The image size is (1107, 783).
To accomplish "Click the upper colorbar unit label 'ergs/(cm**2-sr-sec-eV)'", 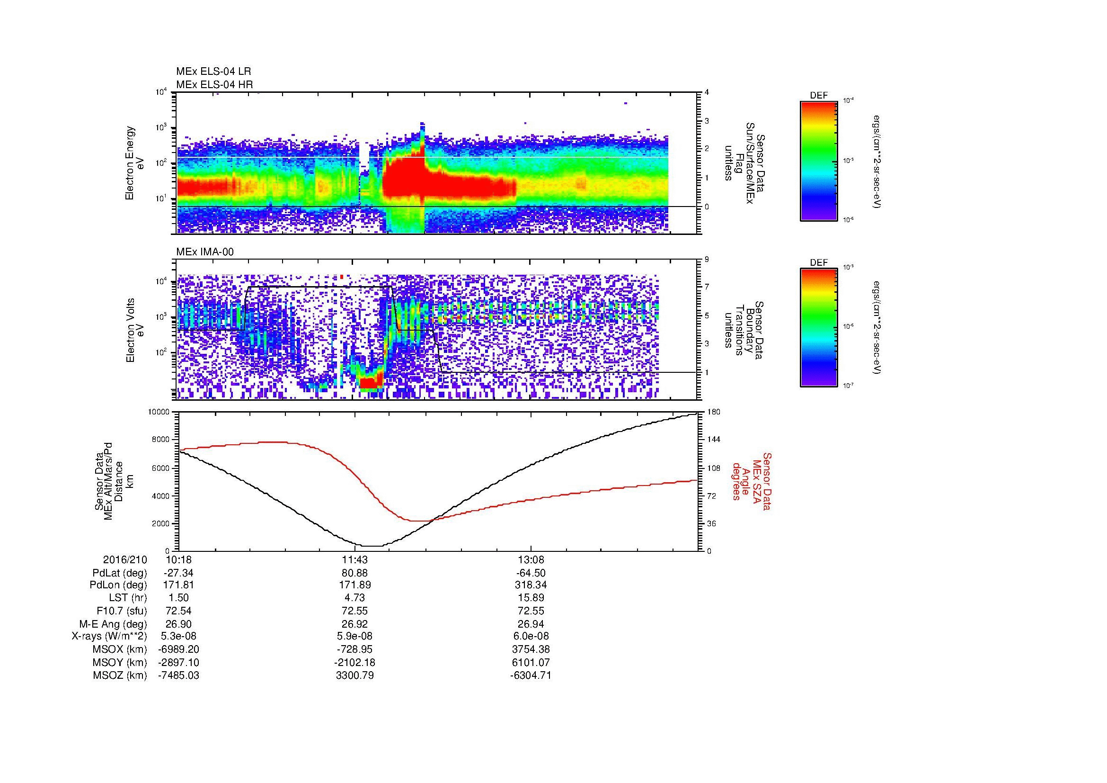I will [876, 162].
